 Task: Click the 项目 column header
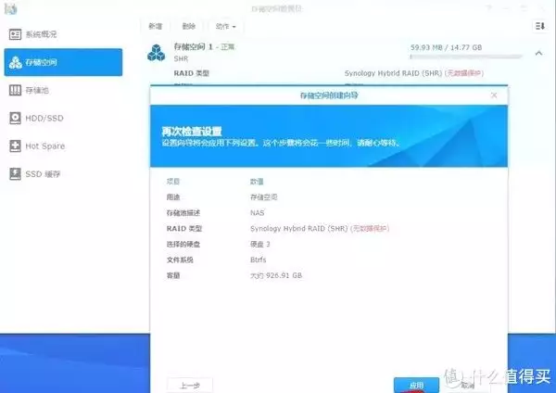pos(173,182)
